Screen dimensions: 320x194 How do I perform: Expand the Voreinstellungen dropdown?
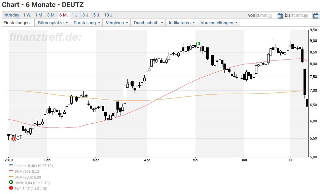(x=219, y=23)
